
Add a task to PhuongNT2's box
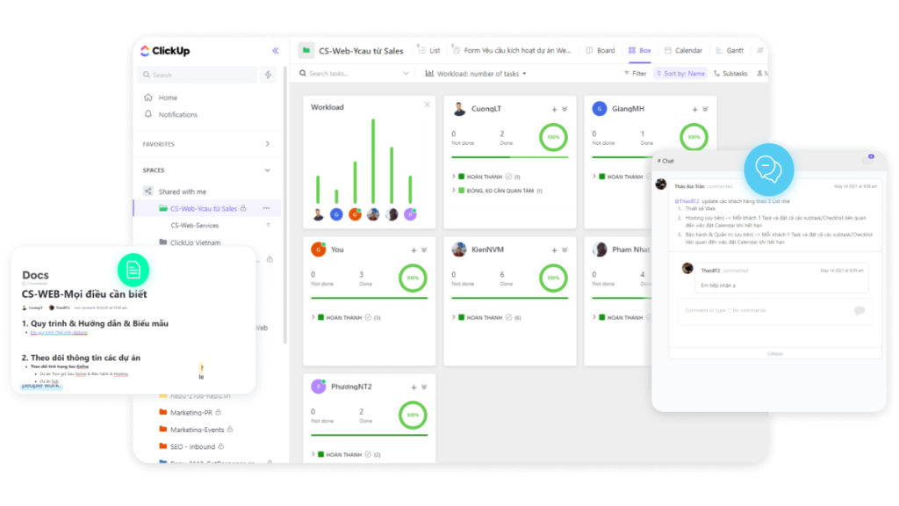pos(414,387)
